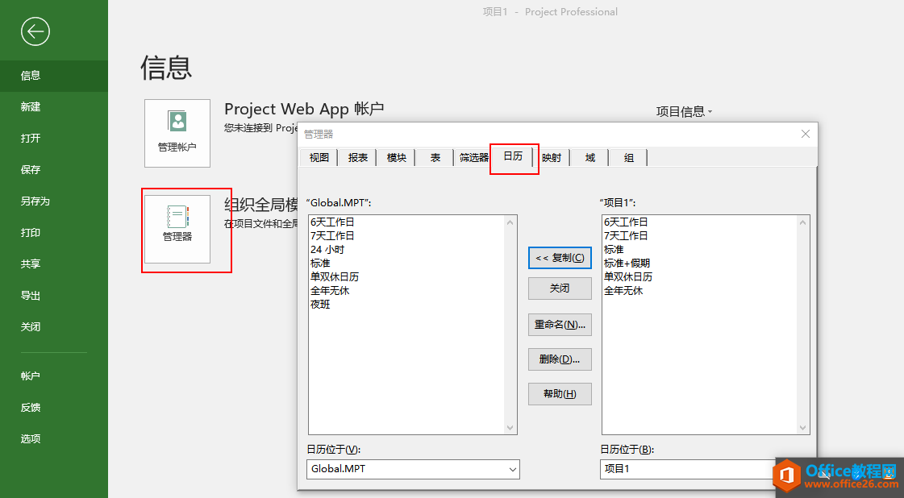Click the << 复制(C) button
904x498 pixels.
(560, 257)
